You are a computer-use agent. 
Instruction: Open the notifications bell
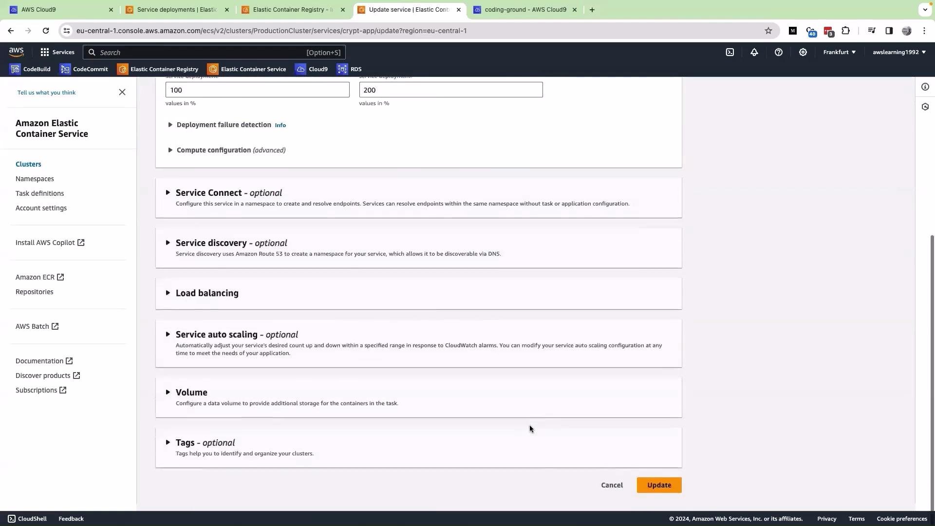coord(754,52)
